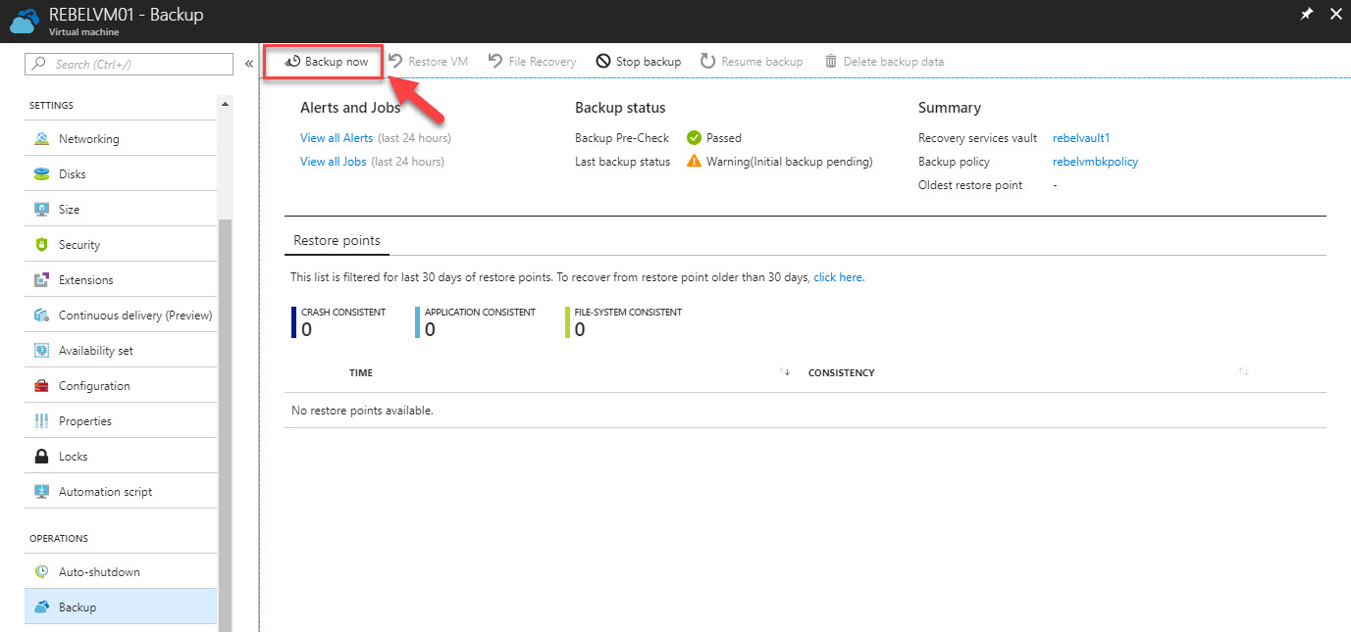Open Security settings

point(81,243)
